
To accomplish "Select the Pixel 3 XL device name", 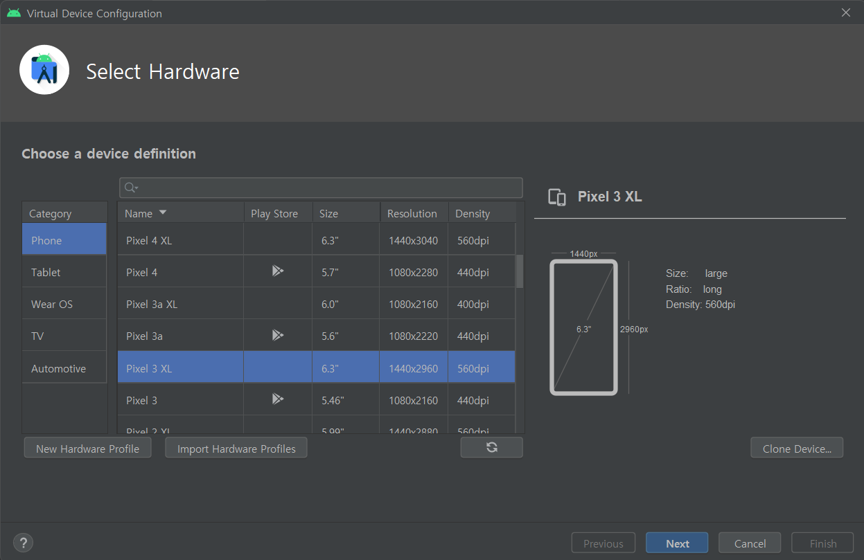I will pos(149,368).
